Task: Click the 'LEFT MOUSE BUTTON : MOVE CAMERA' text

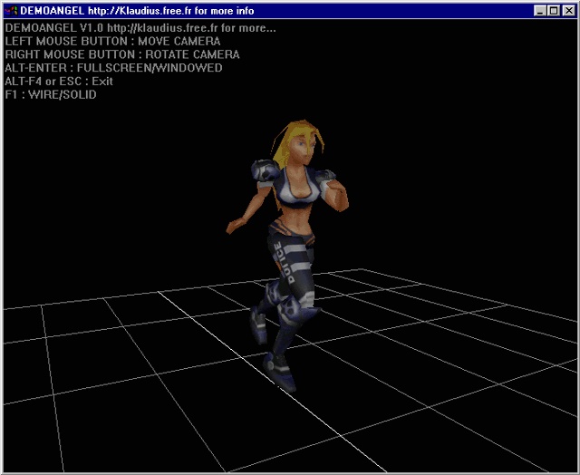Action: pyautogui.click(x=112, y=41)
